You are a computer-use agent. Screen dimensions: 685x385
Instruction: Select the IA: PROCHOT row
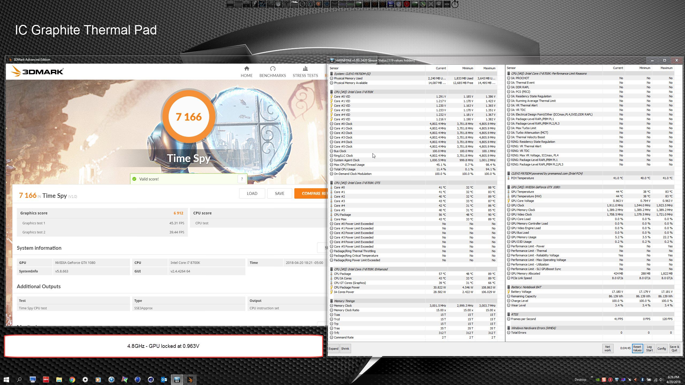point(590,78)
